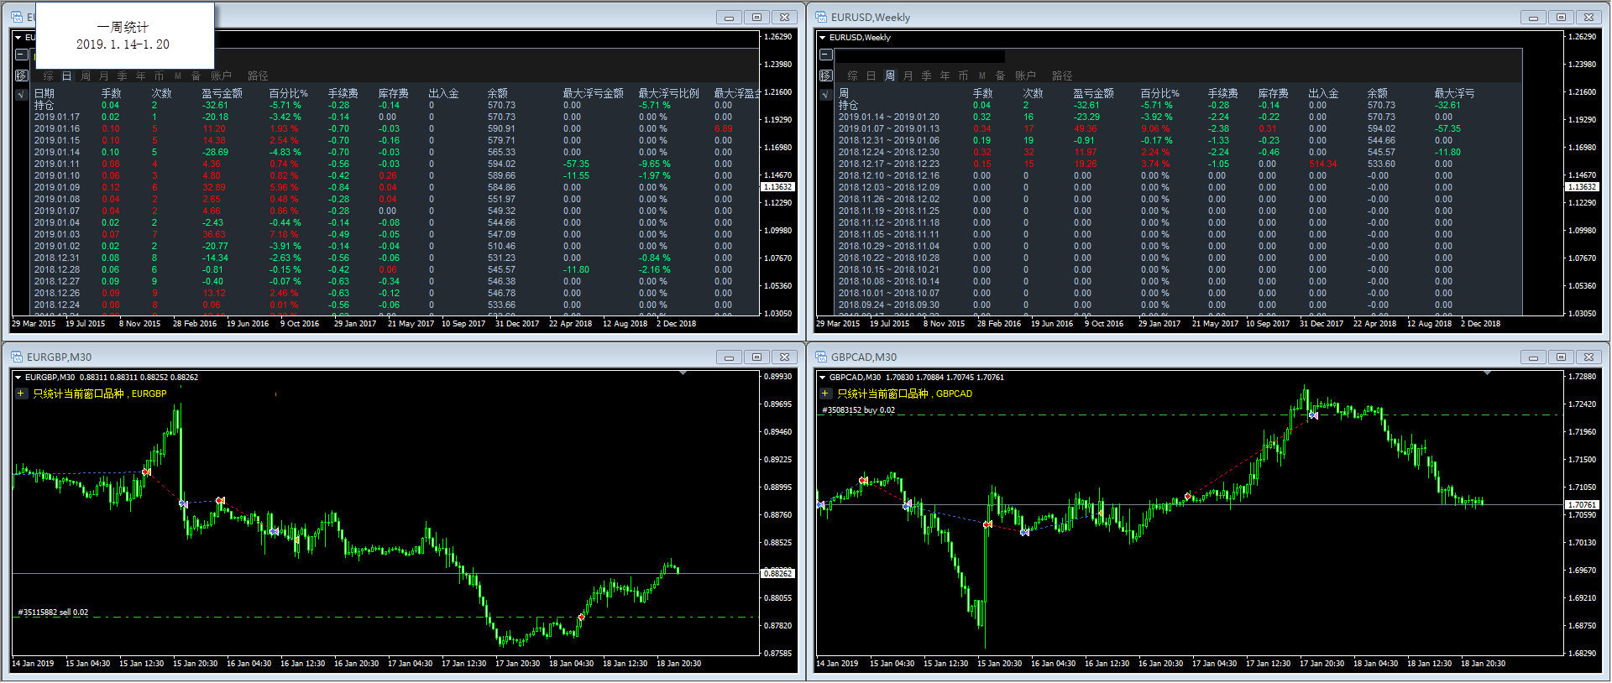Screen dimensions: 1612x683
Task: Select M tab in right EURUSD window
Action: click(982, 76)
